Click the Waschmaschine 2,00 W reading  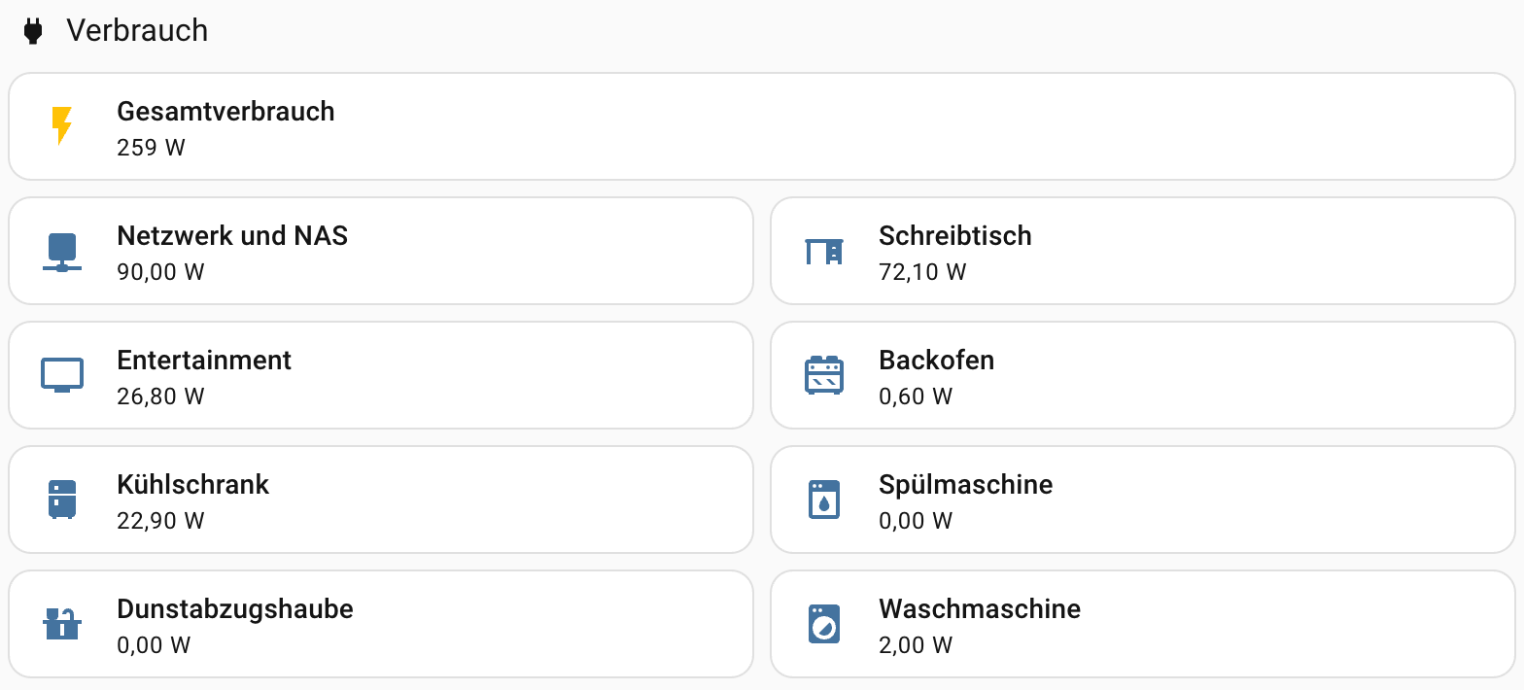pyautogui.click(x=916, y=645)
